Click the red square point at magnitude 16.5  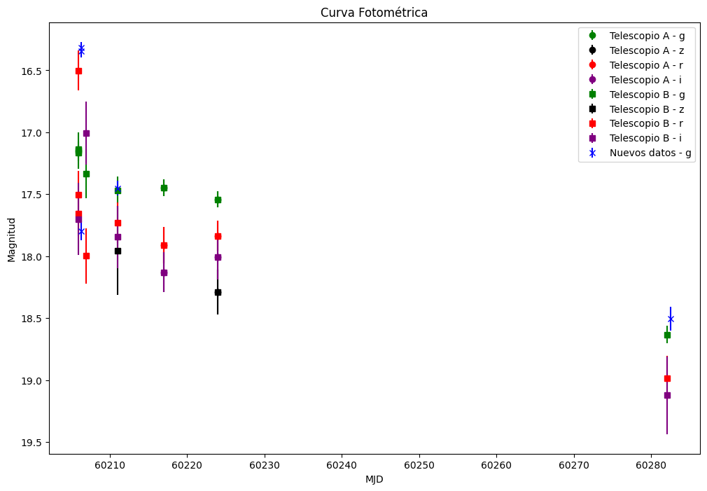coord(78,71)
